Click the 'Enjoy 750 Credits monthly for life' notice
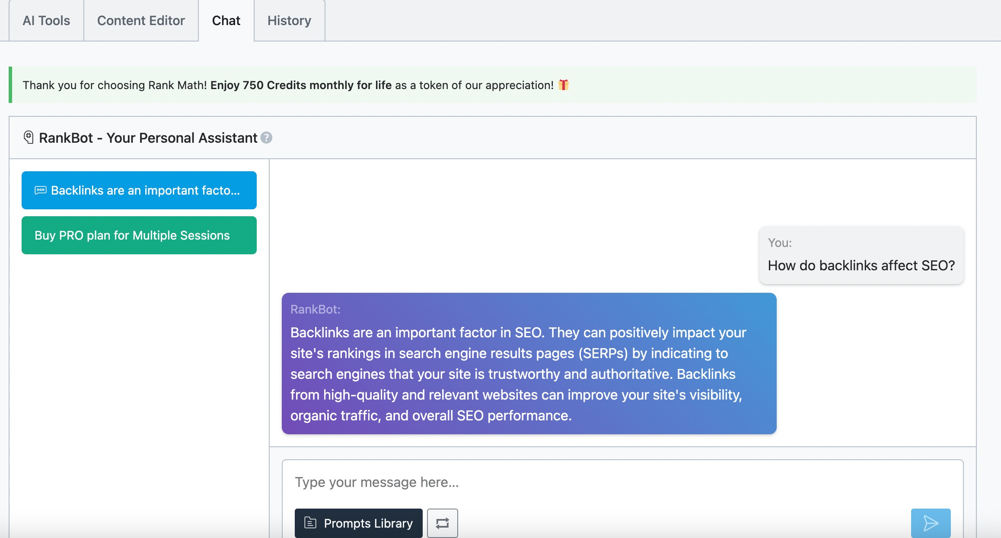This screenshot has height=538, width=1001. [301, 85]
